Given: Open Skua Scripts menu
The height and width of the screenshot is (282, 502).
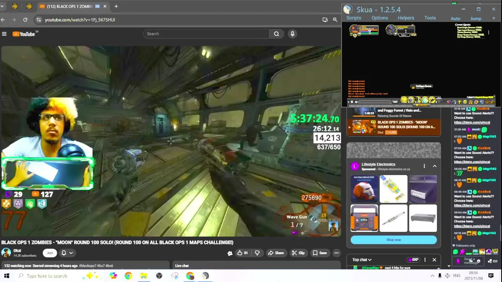Looking at the screenshot, I should coord(353,18).
